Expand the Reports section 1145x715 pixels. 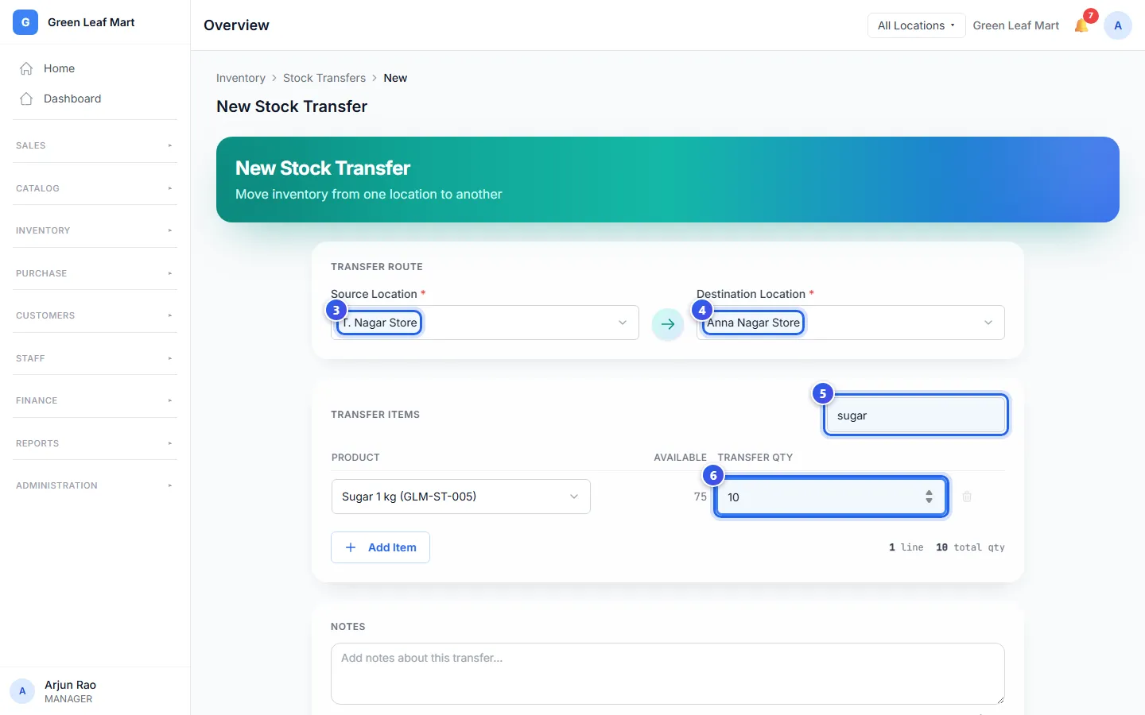[95, 443]
